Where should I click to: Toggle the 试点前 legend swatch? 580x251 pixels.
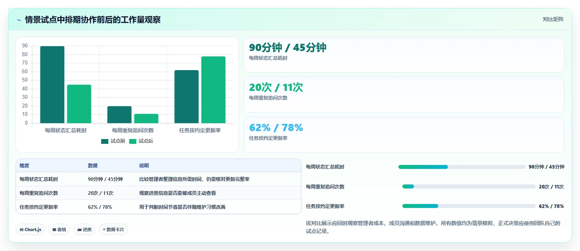click(105, 141)
